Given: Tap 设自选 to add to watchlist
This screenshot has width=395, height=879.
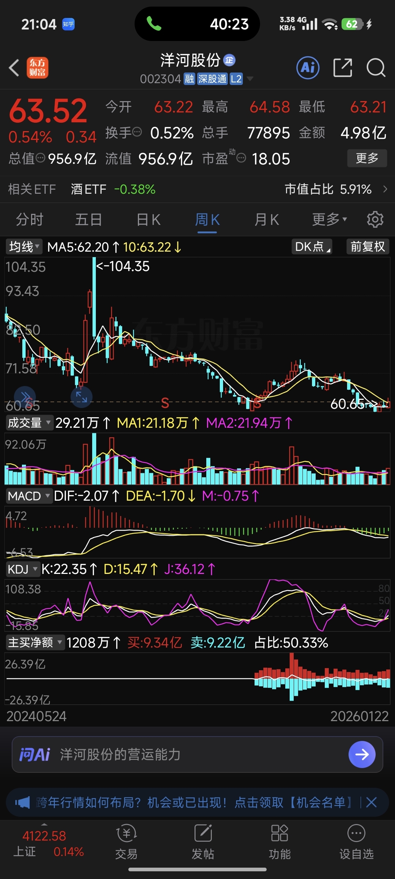Looking at the screenshot, I should click(x=357, y=842).
